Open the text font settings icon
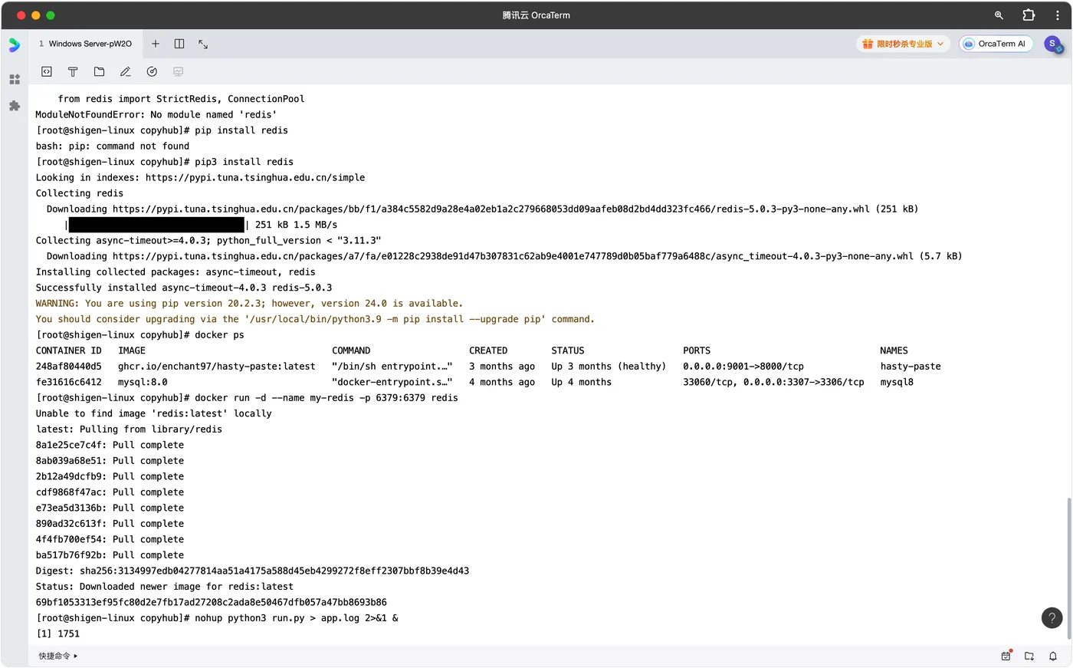This screenshot has width=1073, height=668. (73, 71)
